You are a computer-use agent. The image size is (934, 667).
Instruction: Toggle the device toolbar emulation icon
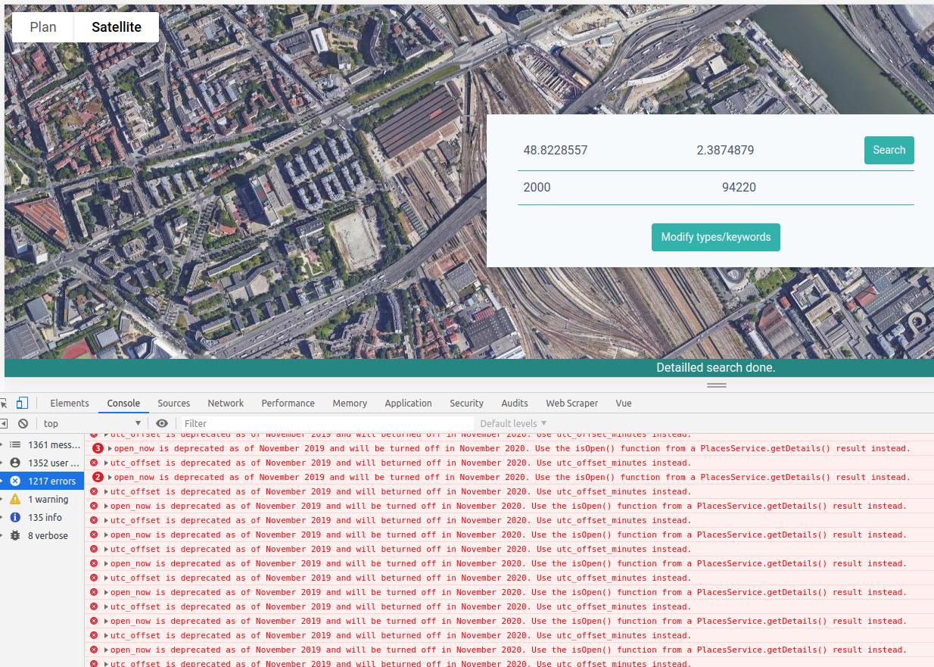23,403
